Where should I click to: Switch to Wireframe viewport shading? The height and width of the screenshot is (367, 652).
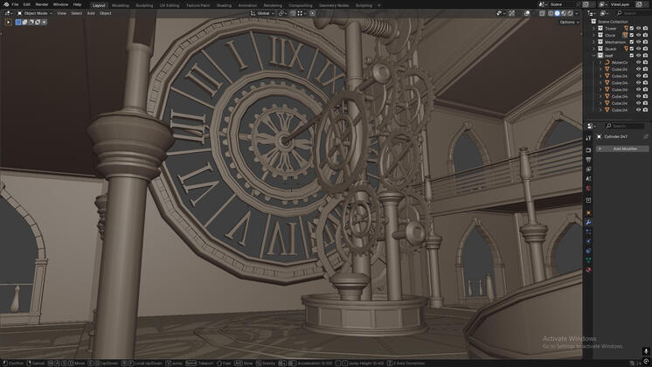pos(551,13)
